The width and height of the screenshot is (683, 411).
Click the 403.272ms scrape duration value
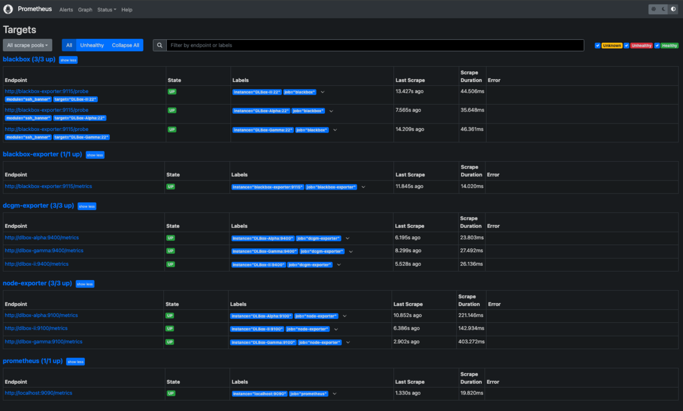[471, 342]
